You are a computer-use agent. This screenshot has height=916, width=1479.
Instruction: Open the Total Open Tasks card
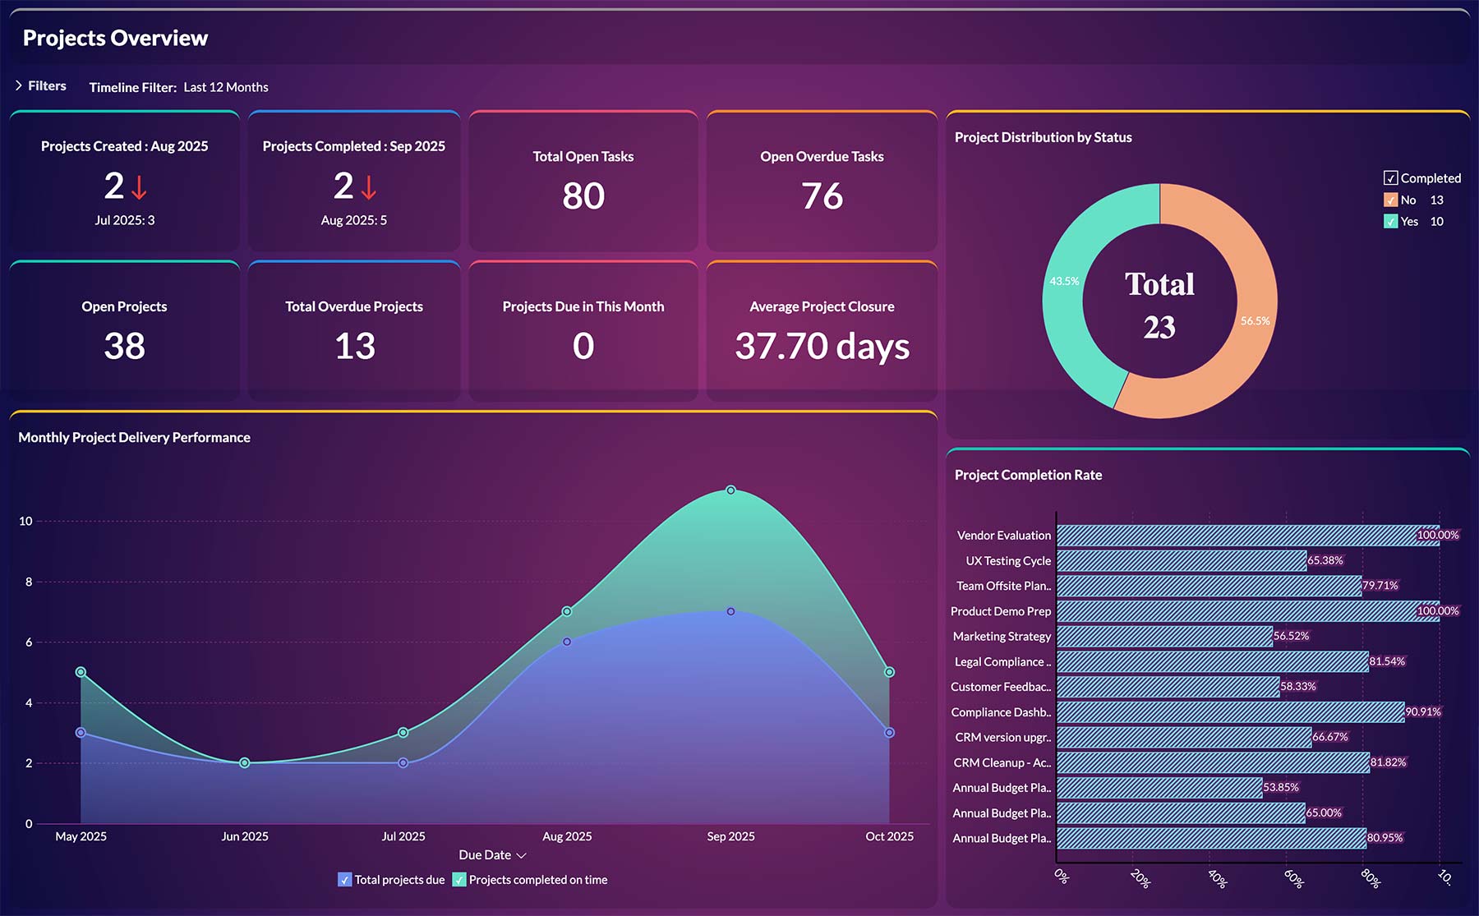pos(583,182)
